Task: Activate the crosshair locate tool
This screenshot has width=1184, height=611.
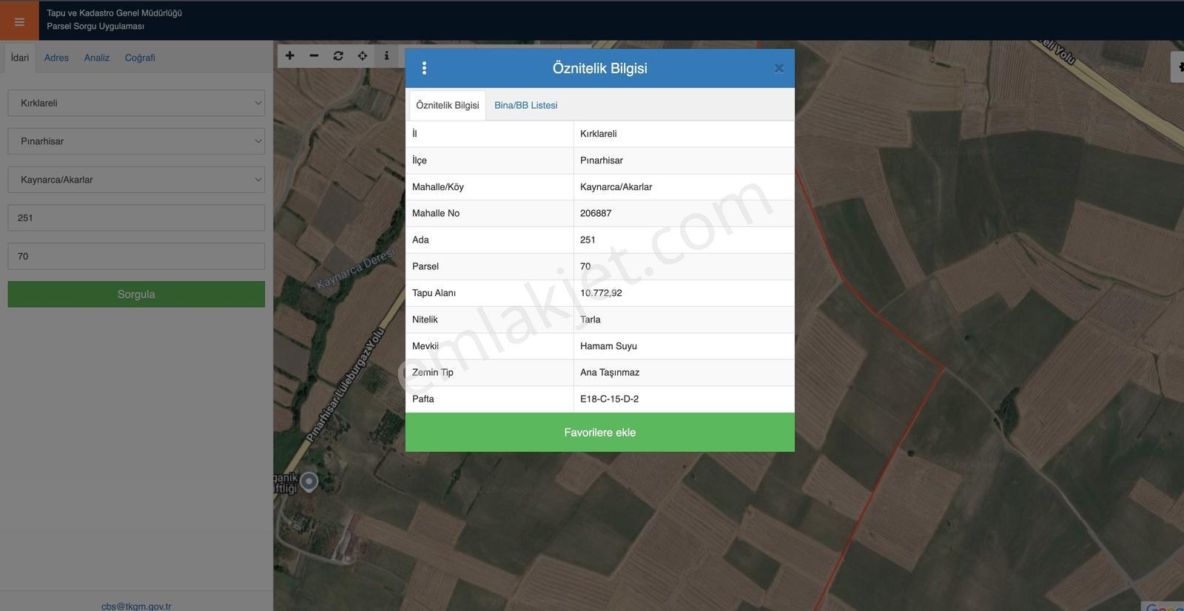Action: (363, 55)
